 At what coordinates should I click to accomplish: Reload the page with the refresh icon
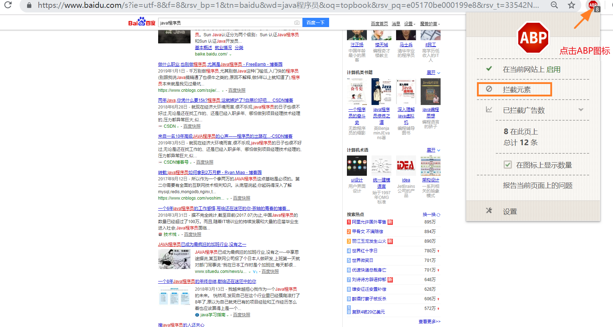tap(7, 5)
